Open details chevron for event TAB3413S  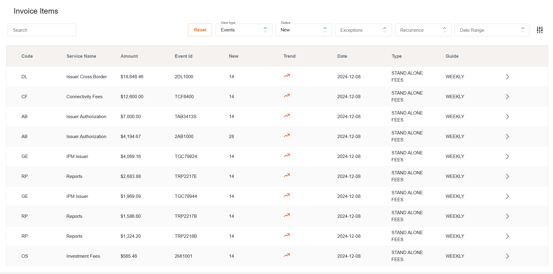[508, 117]
